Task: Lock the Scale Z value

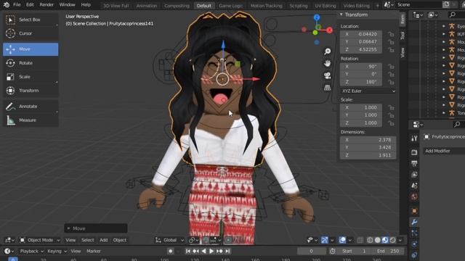Action: 391,123
